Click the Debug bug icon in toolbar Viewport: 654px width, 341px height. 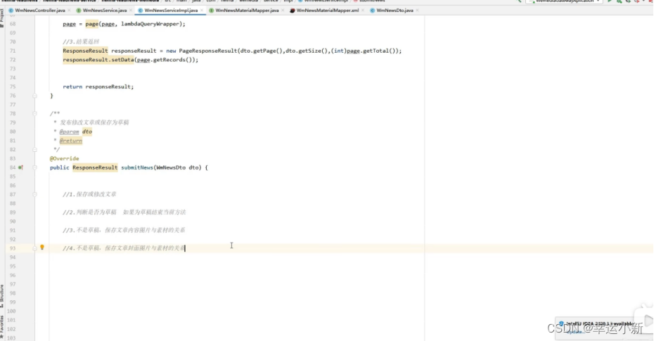tap(619, 1)
